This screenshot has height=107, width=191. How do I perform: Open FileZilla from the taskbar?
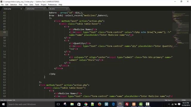(127, 104)
